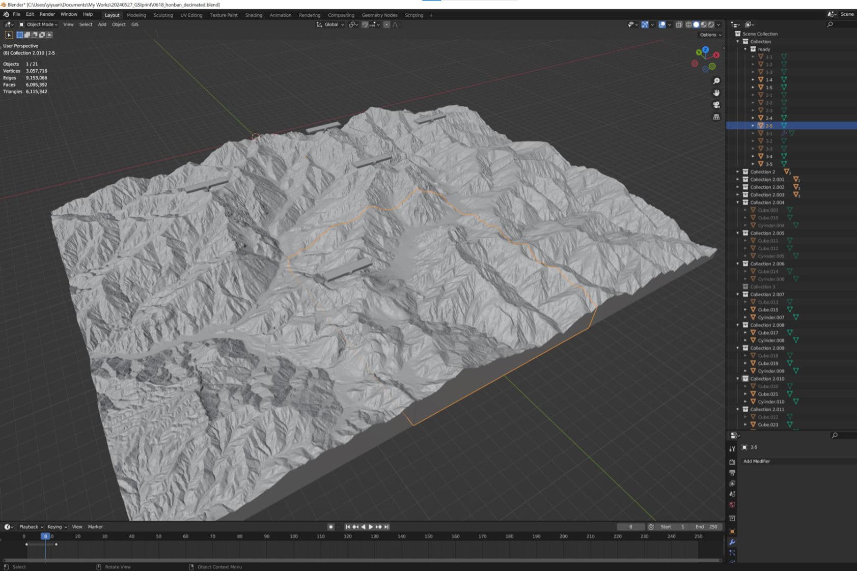Click the proportional editing falloff curve icon

point(395,24)
